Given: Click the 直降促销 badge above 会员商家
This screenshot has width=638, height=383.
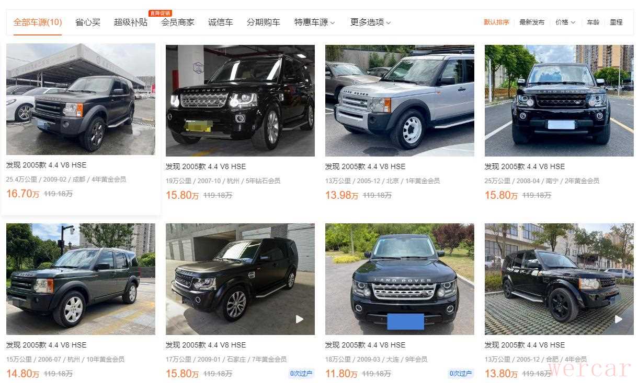Looking at the screenshot, I should [160, 13].
